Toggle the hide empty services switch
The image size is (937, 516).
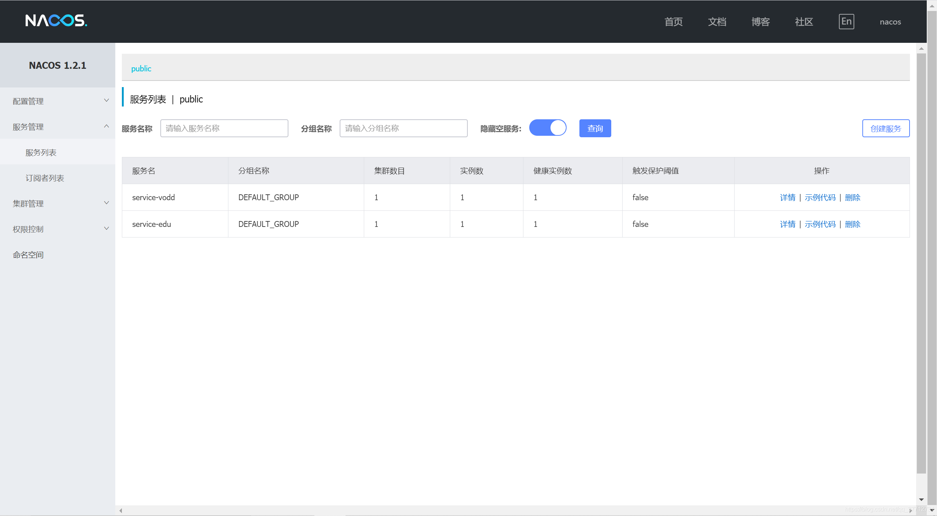click(x=548, y=128)
